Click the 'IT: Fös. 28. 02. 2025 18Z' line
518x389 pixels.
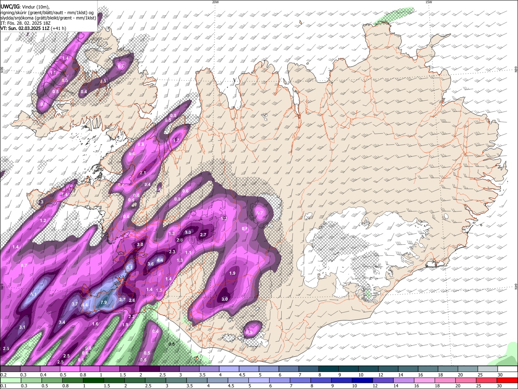[x=25, y=23]
